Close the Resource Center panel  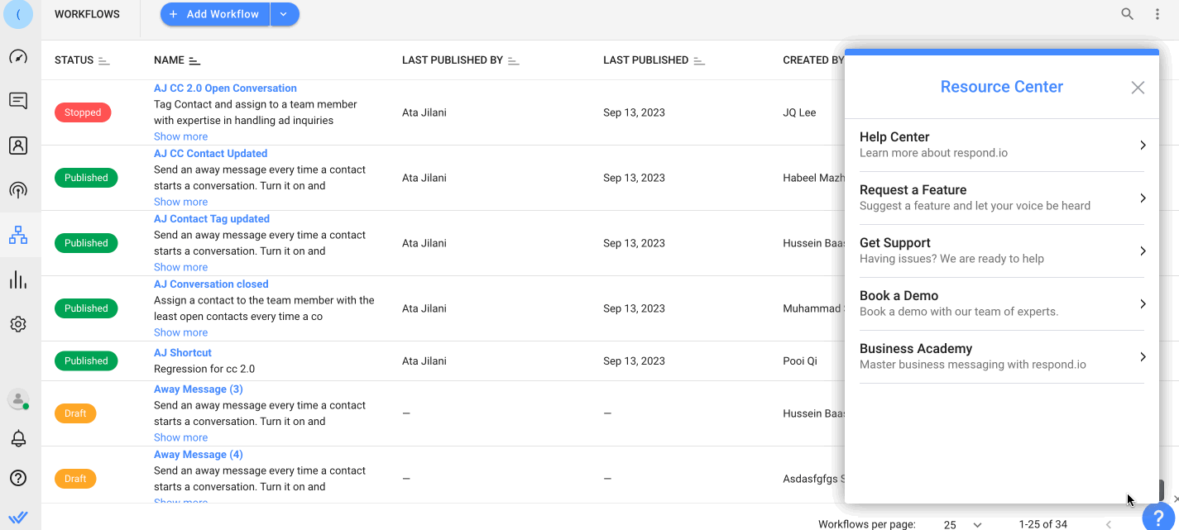[1138, 88]
